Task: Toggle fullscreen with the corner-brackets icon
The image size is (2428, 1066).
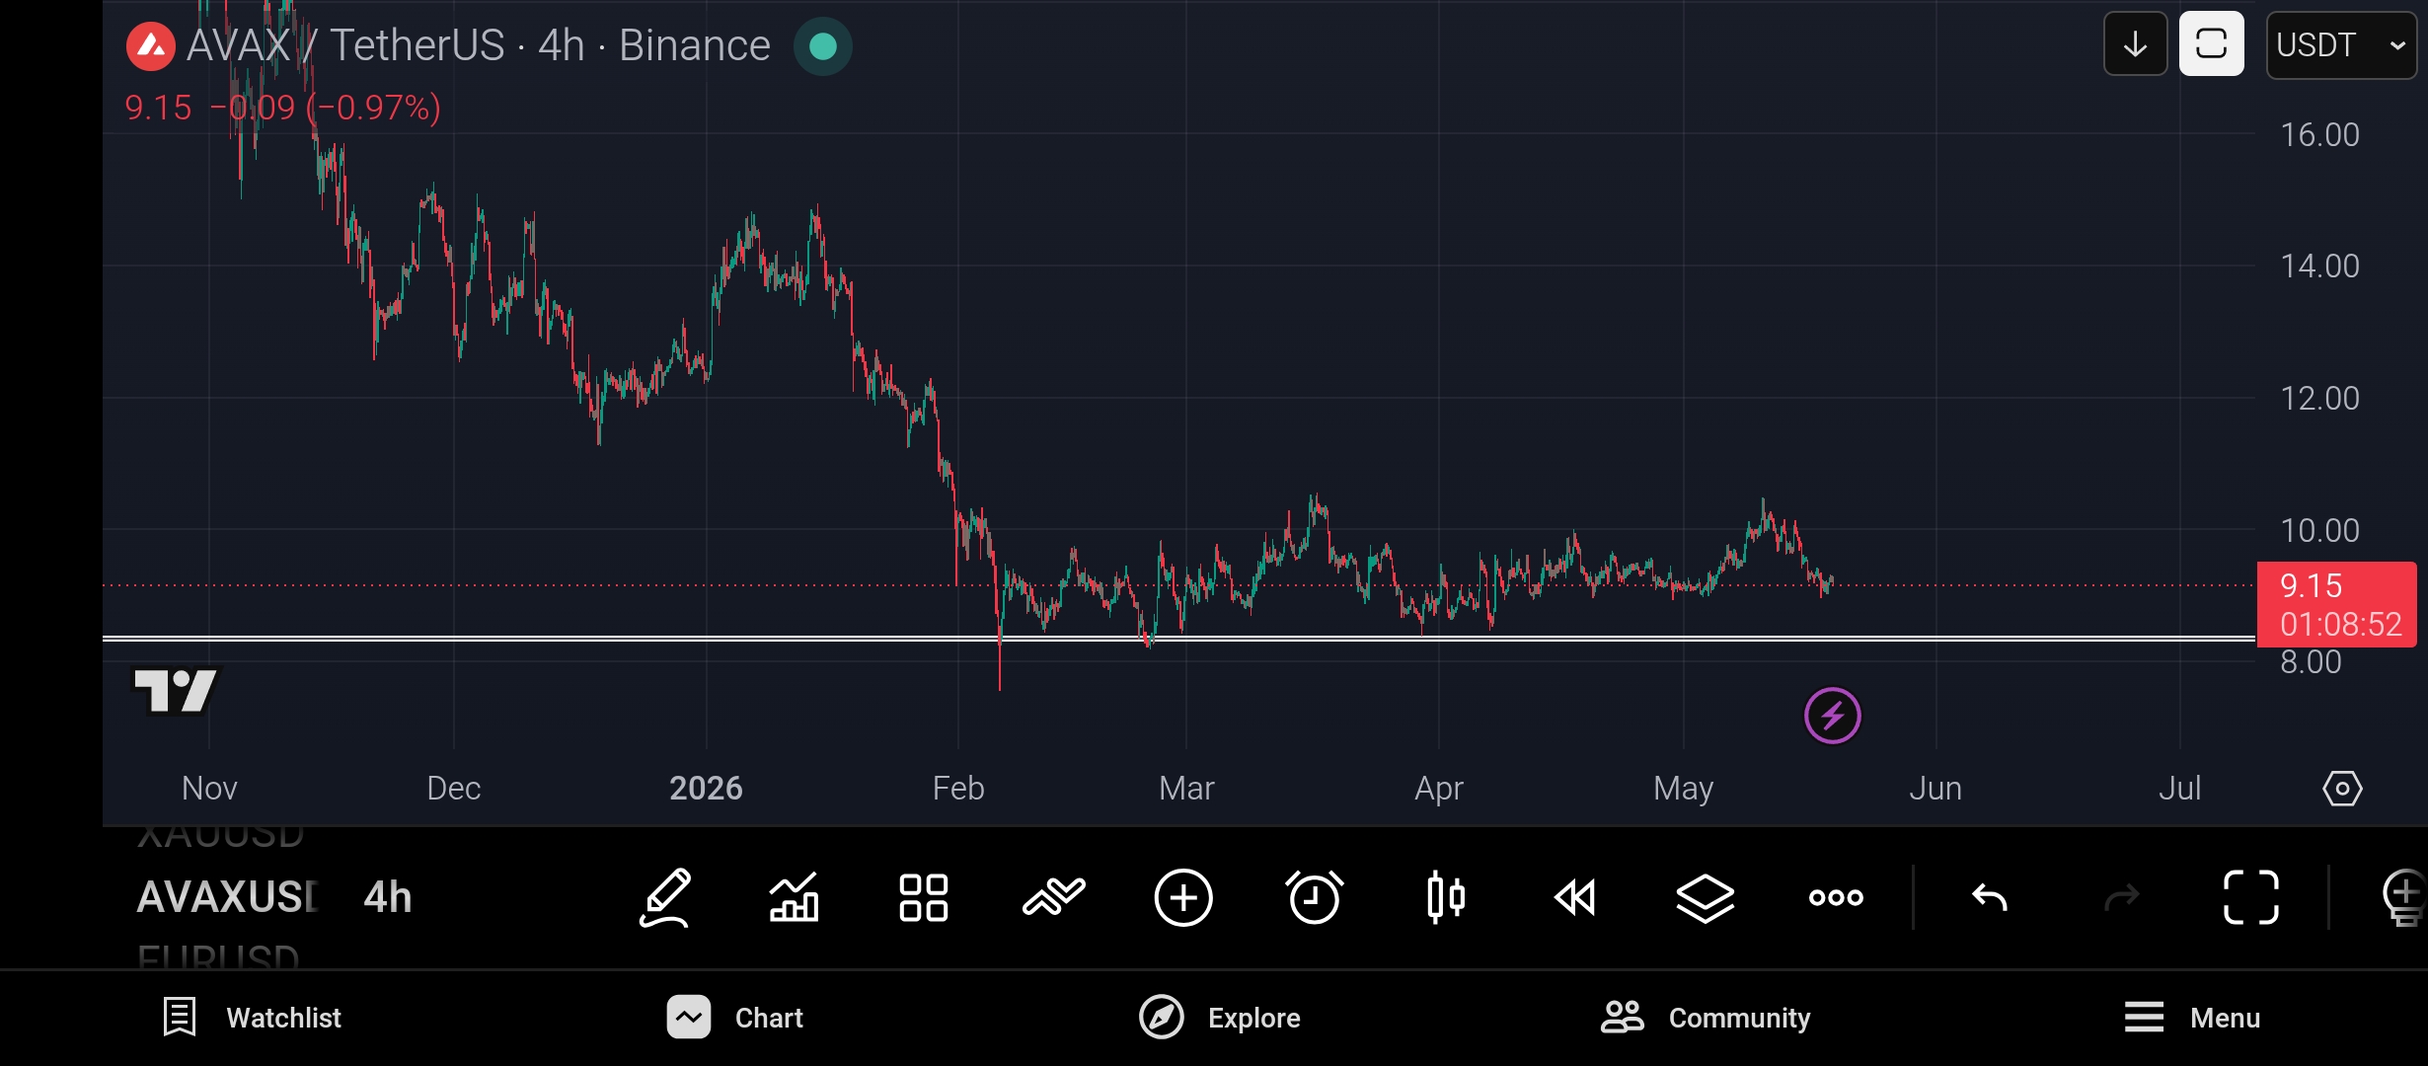Action: [x=2251, y=897]
